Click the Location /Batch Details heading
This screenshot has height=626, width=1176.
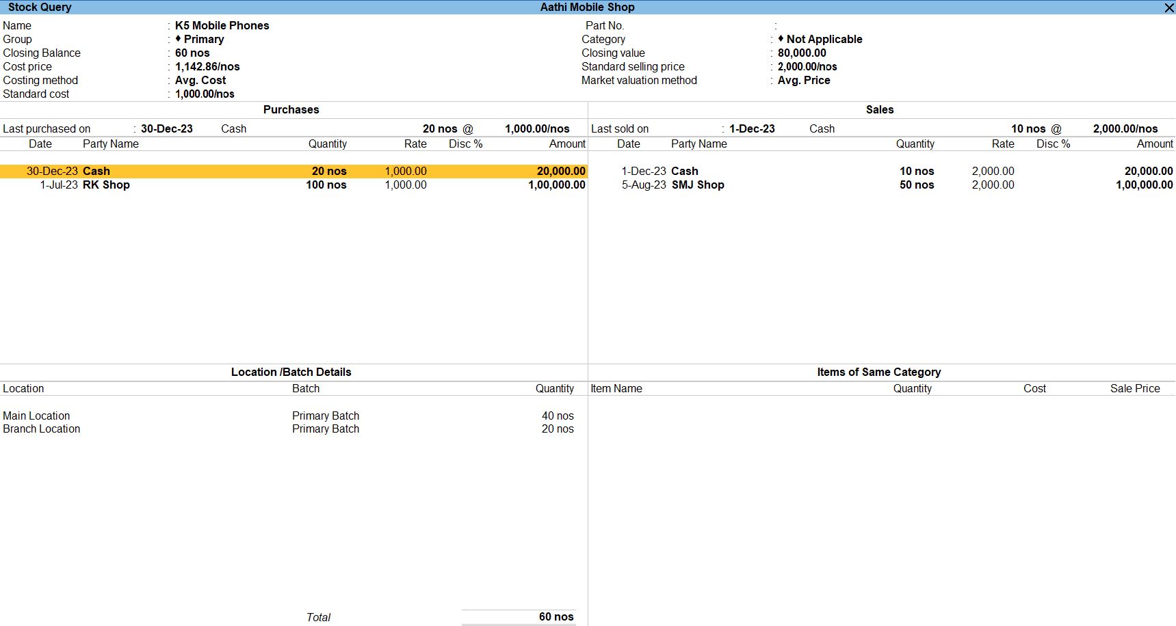(x=291, y=372)
